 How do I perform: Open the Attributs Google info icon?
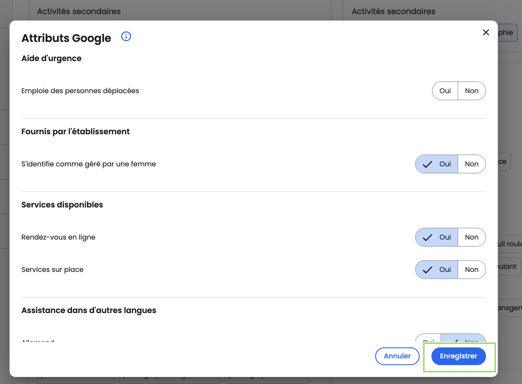(x=126, y=36)
